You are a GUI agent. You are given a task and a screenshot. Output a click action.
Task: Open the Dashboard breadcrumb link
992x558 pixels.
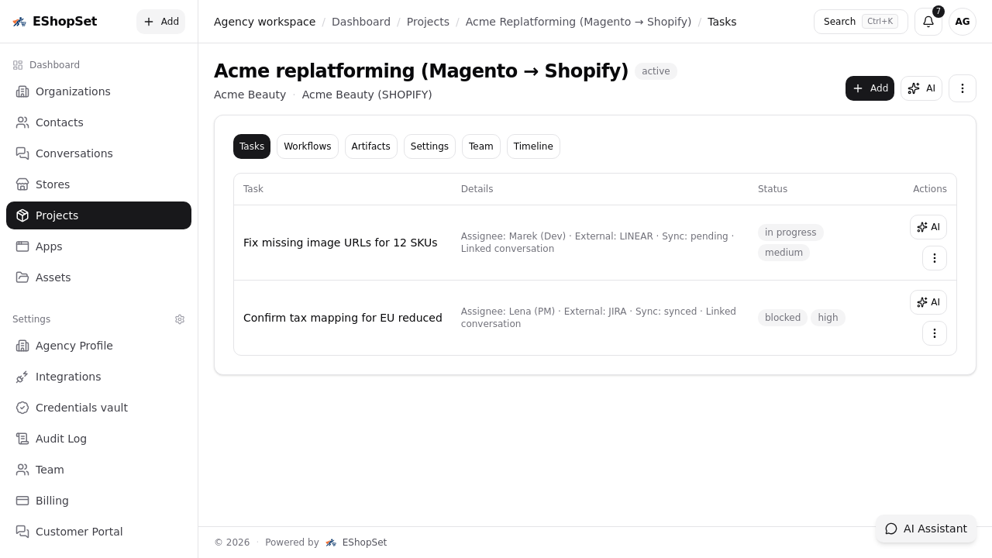pyautogui.click(x=361, y=22)
